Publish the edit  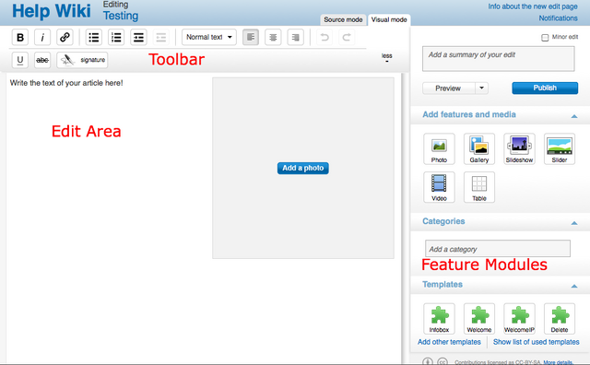pyautogui.click(x=545, y=88)
